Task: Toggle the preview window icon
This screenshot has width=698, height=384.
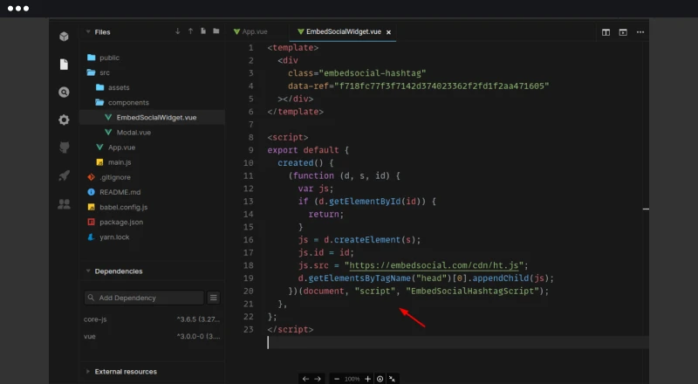Action: [623, 32]
